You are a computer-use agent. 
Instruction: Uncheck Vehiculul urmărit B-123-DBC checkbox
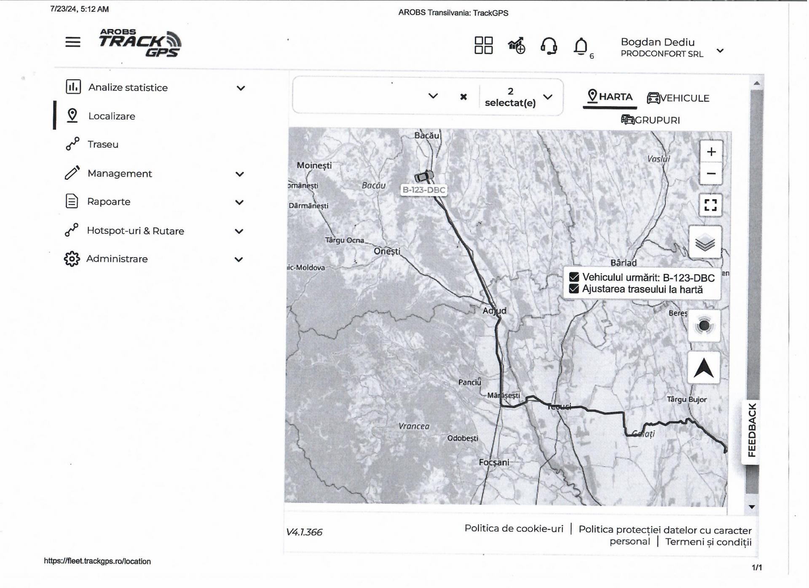574,277
